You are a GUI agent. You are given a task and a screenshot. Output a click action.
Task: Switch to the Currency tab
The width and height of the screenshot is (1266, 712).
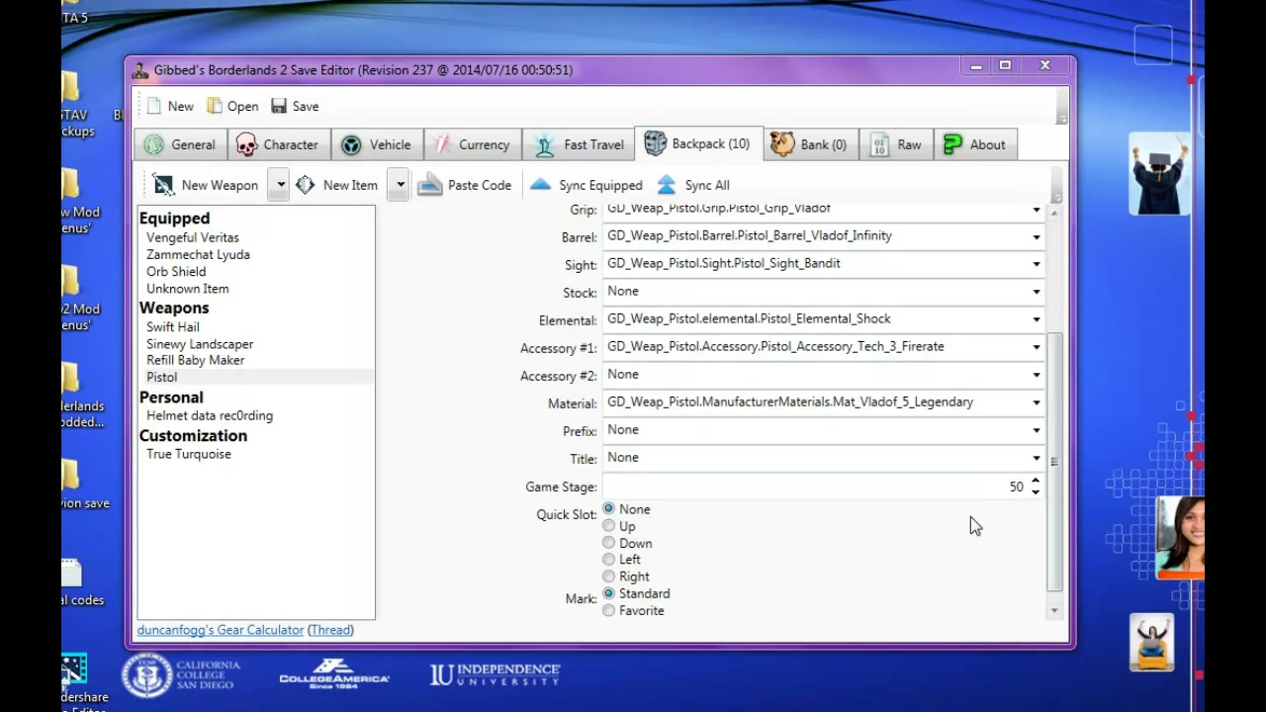473,144
